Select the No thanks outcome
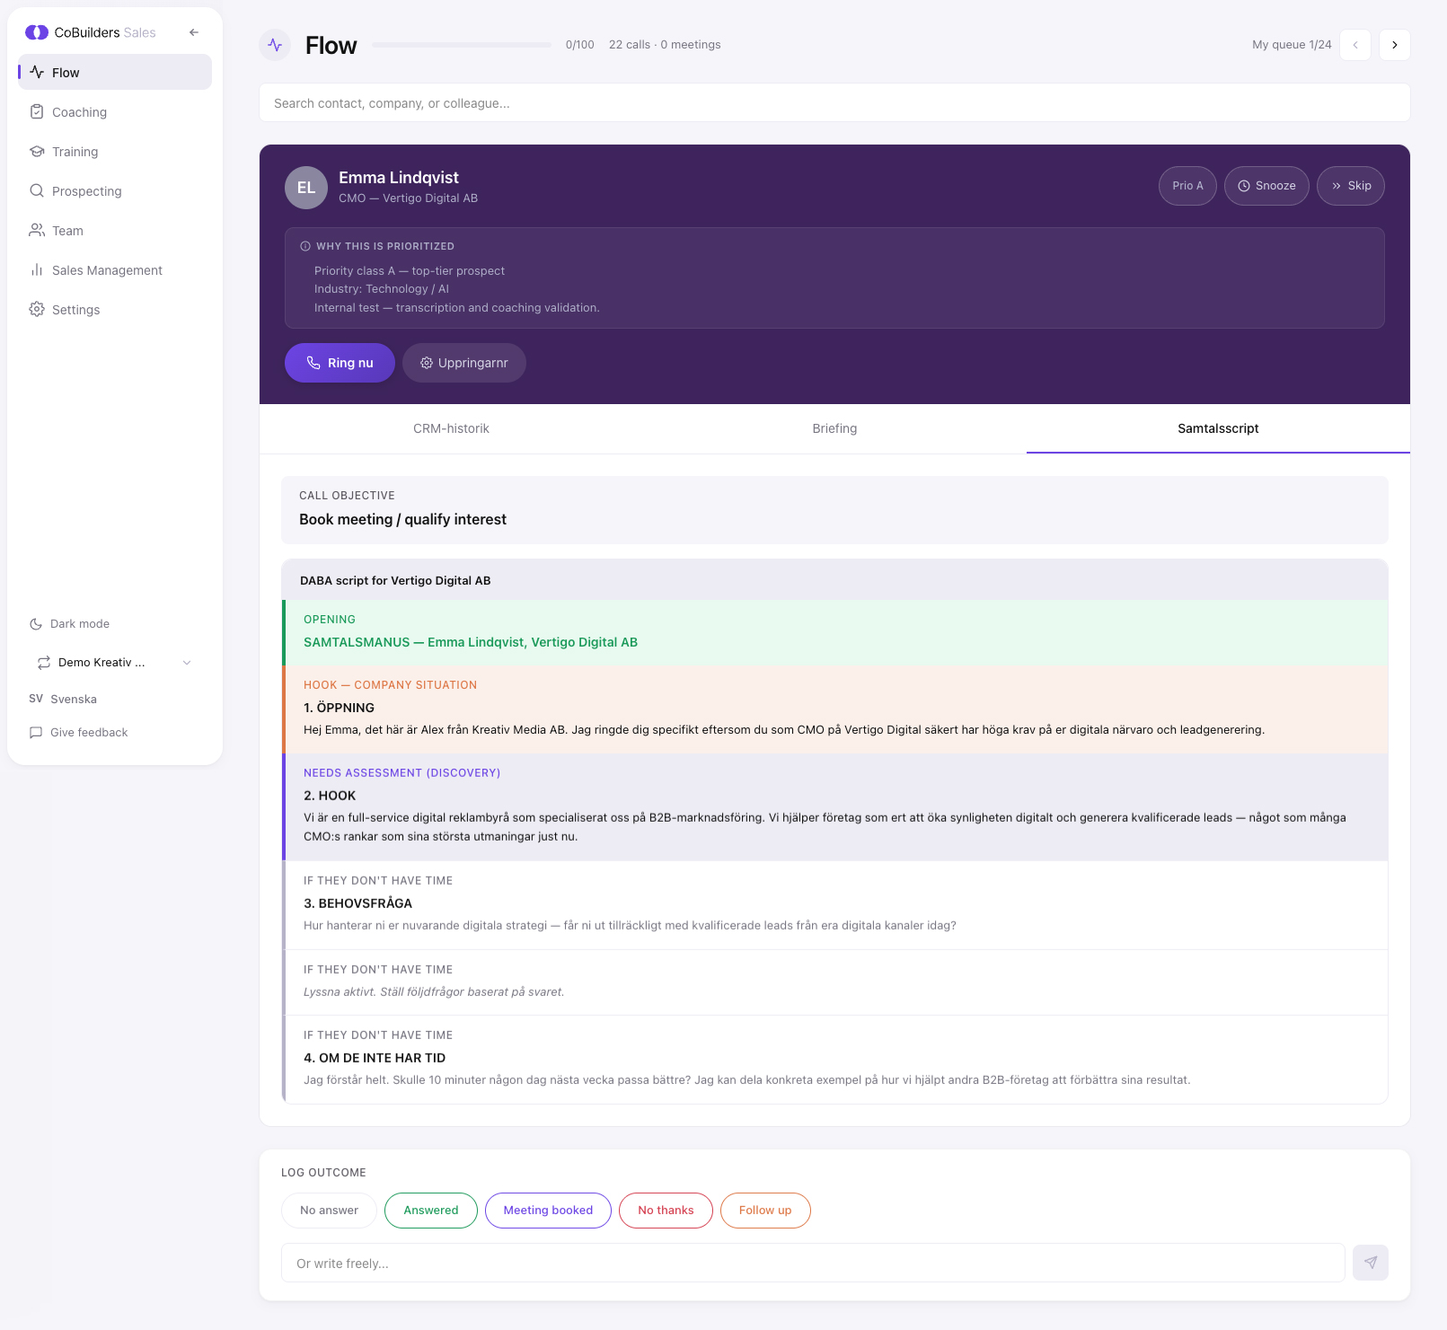The image size is (1447, 1330). 665,1210
